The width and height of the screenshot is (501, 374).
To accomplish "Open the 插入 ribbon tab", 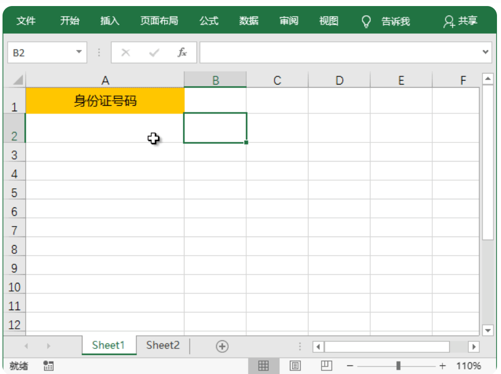I will click(x=110, y=21).
